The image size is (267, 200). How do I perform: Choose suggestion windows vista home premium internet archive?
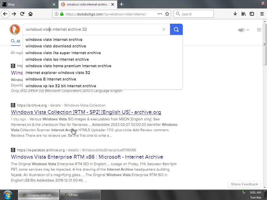click(x=103, y=66)
